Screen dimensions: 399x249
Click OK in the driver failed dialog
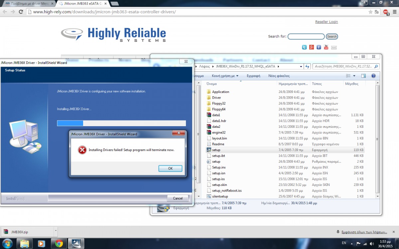coord(170,168)
